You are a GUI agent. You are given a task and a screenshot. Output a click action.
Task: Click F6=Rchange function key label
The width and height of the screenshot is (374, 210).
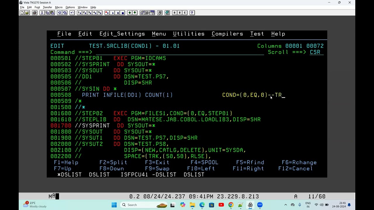tap(299, 162)
